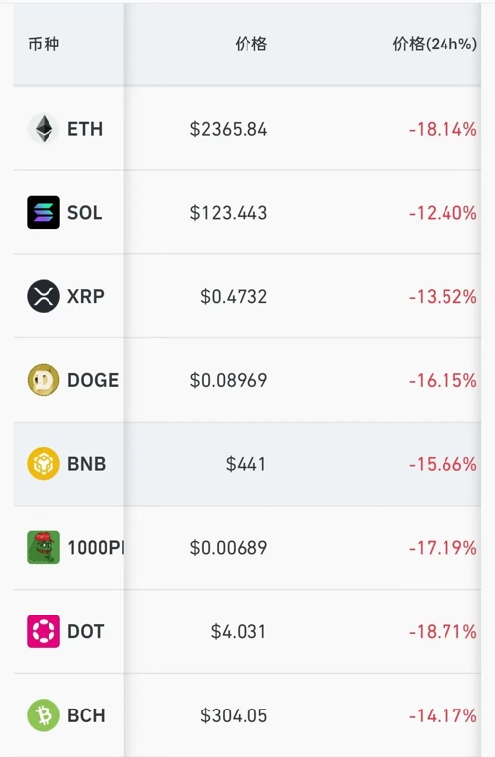Screen dimensions: 495x757
Task: Click the Polkadot pink icon
Action: pos(44,631)
